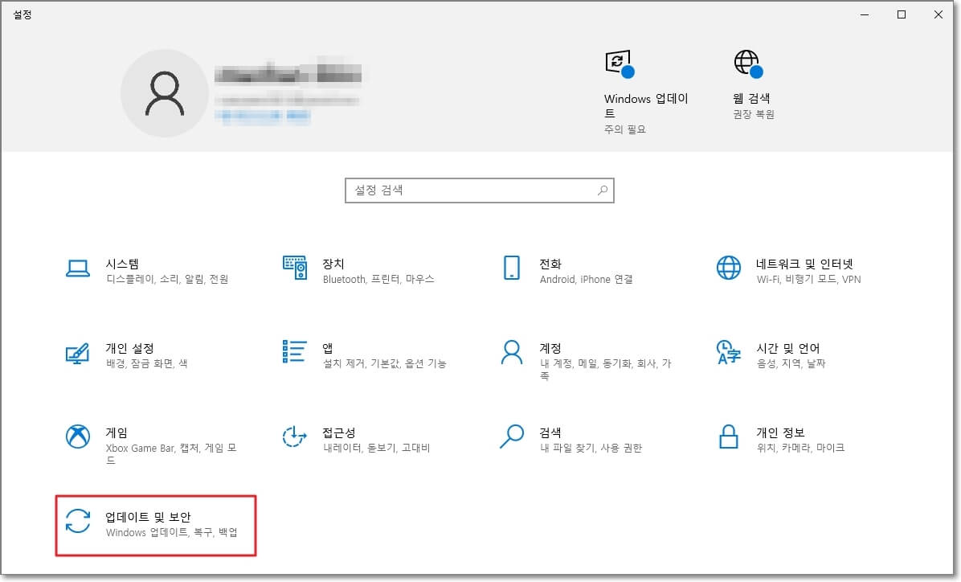
Task: Click 디스플레이, 소리, 알림, 전원 description
Action: [x=167, y=279]
